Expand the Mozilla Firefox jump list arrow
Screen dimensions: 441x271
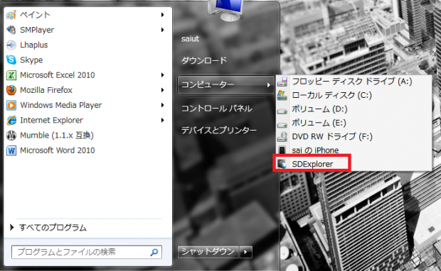click(x=163, y=90)
